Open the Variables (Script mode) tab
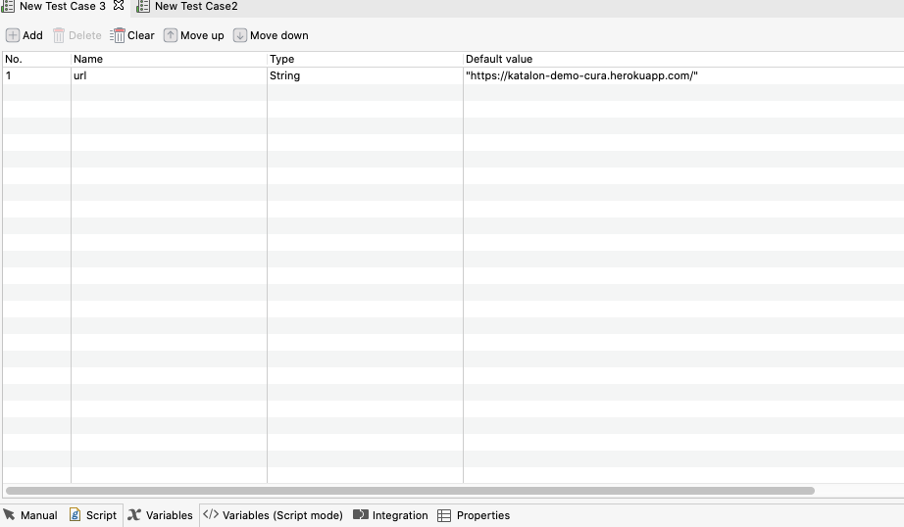Viewport: 904px width, 527px height. (273, 515)
